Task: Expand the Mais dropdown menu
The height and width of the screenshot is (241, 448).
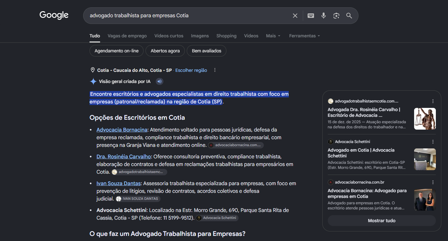Action: pyautogui.click(x=273, y=36)
